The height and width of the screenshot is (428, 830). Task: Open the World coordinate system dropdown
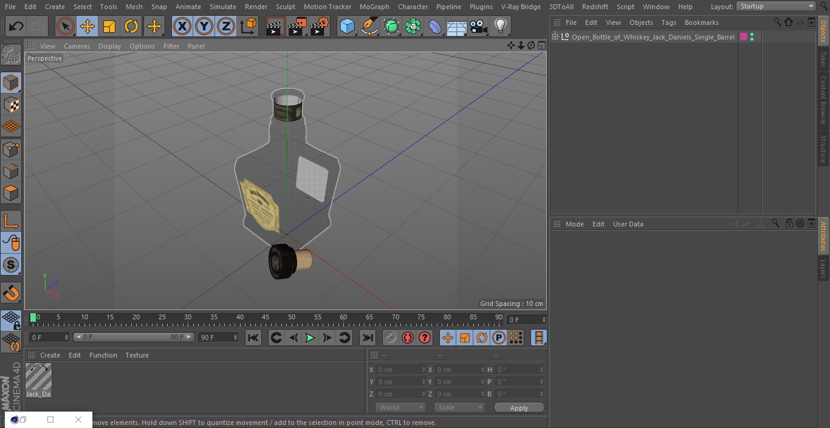coord(400,407)
